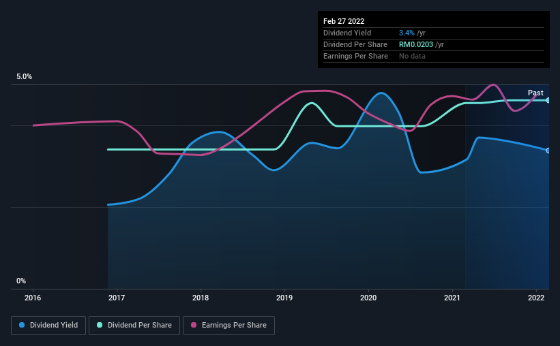Select the 2018 x-axis label

[201, 298]
